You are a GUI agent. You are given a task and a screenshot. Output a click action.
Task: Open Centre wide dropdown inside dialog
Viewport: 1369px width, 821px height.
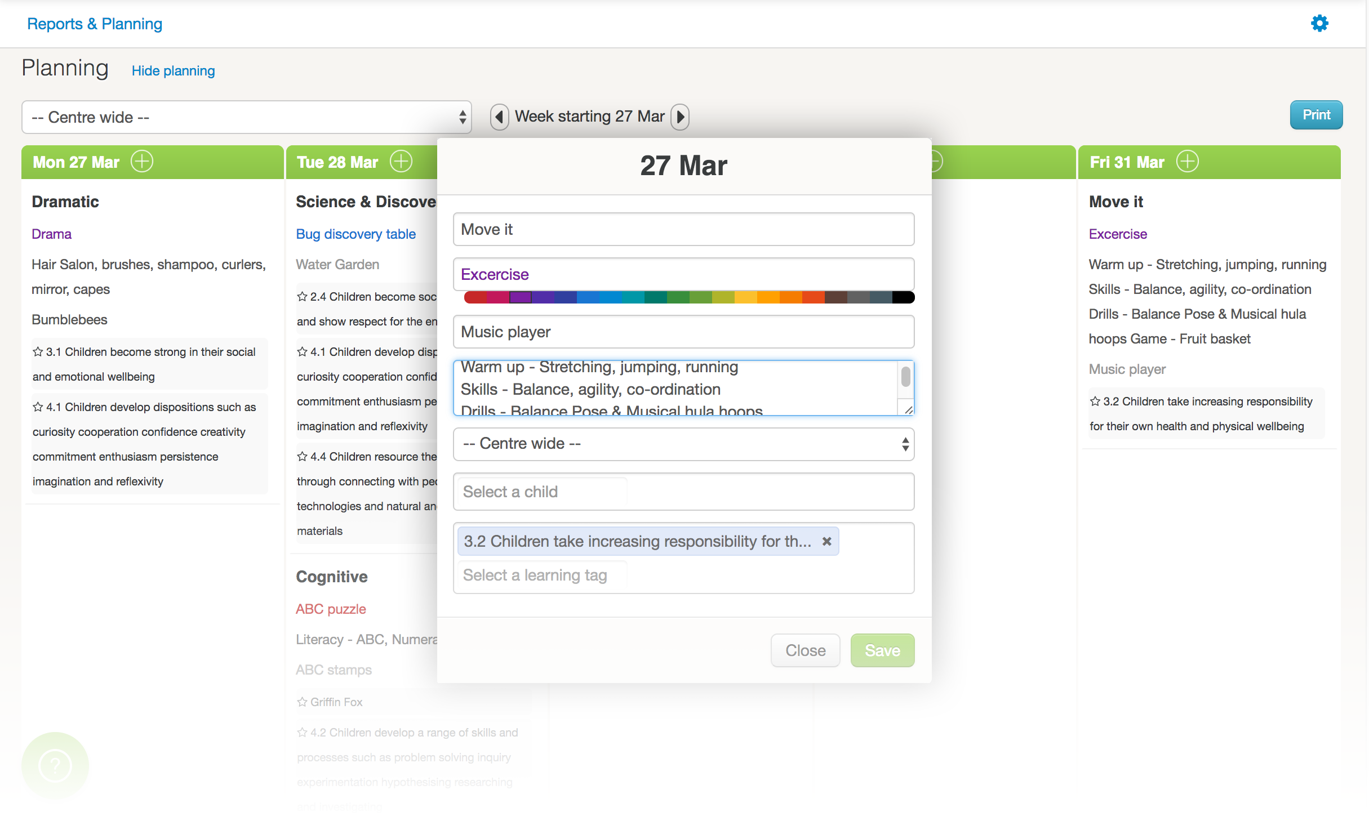(x=683, y=444)
